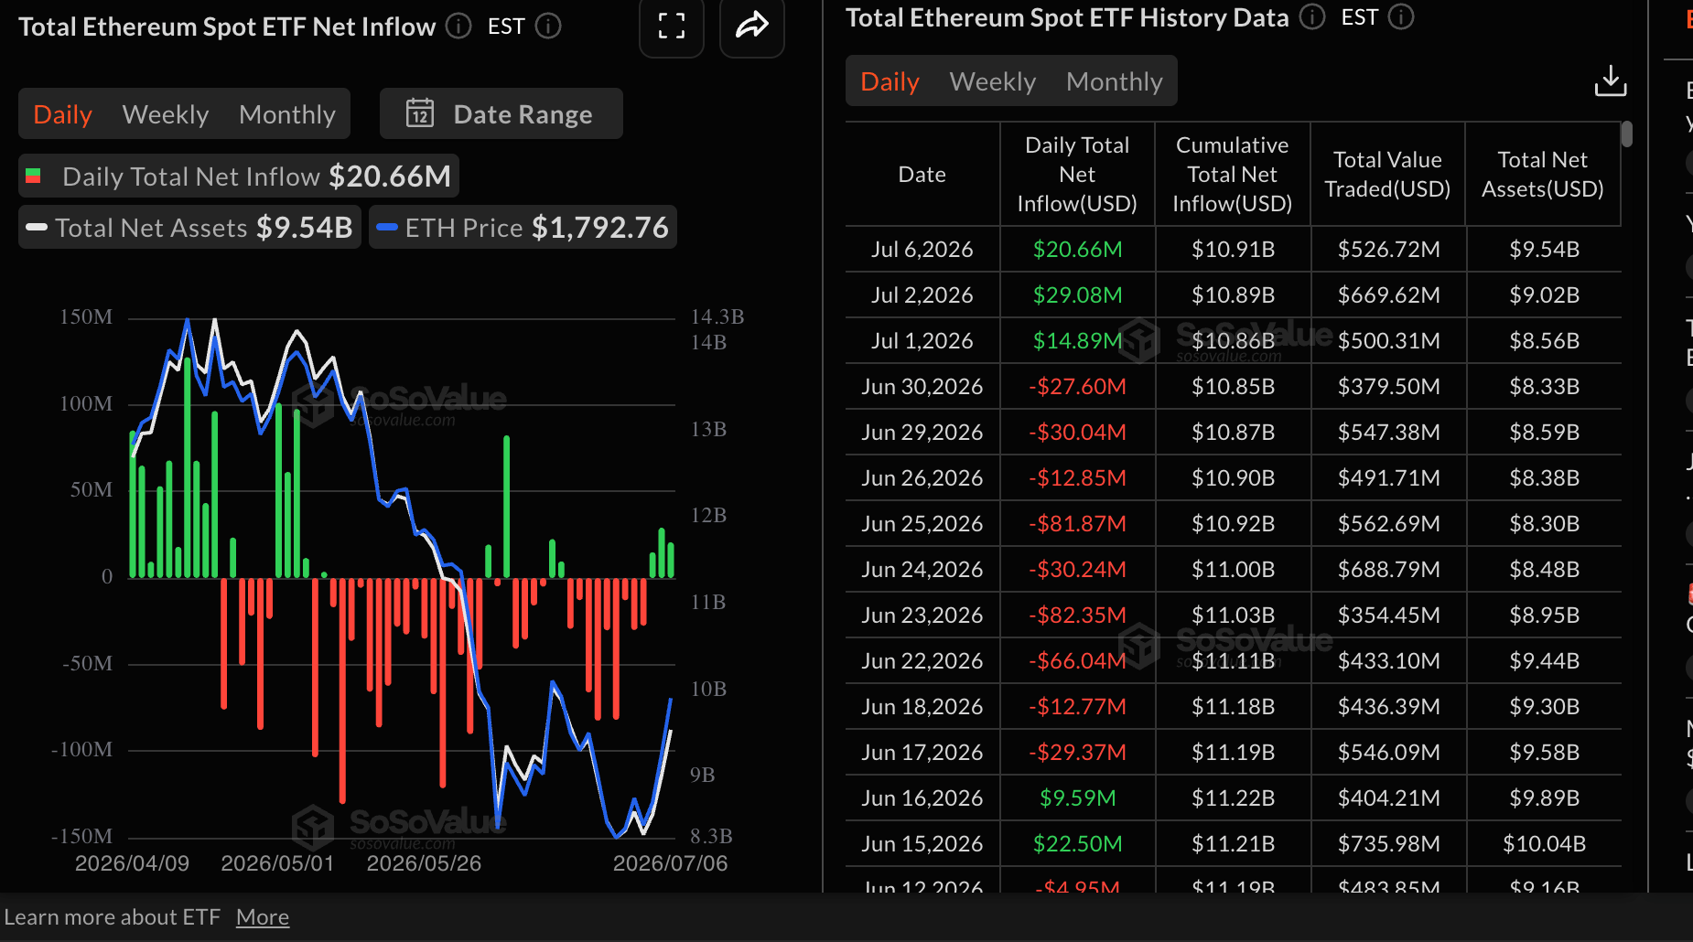
Task: Select the Jul 6,2026 row date
Action: 922,249
